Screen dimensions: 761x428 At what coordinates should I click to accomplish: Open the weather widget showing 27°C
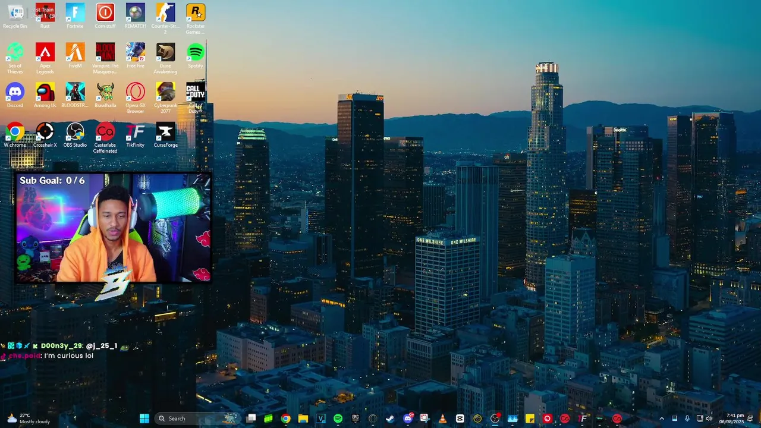28,418
